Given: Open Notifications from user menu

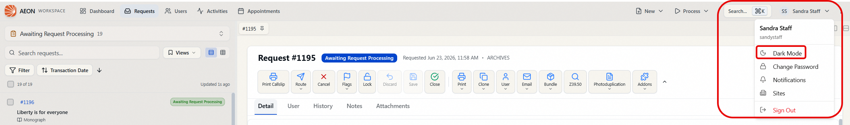Looking at the screenshot, I should click(794, 80).
